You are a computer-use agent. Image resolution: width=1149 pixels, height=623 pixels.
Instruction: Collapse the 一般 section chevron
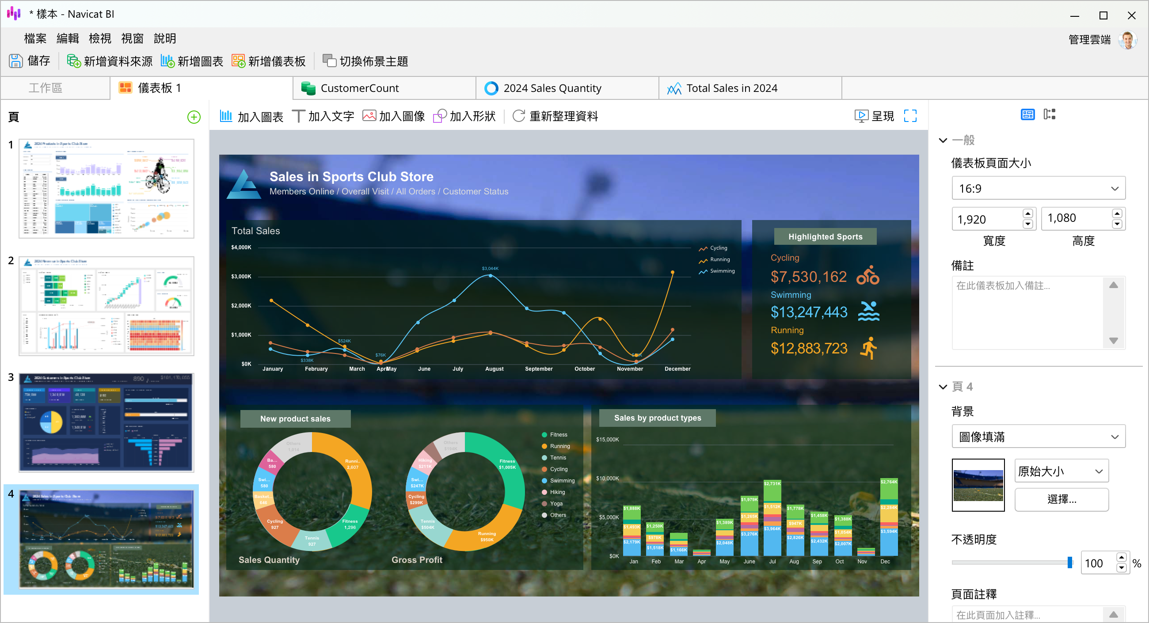[943, 141]
